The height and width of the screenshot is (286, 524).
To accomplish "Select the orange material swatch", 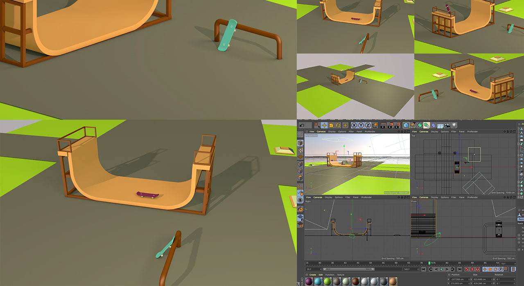I will [x=393, y=282].
